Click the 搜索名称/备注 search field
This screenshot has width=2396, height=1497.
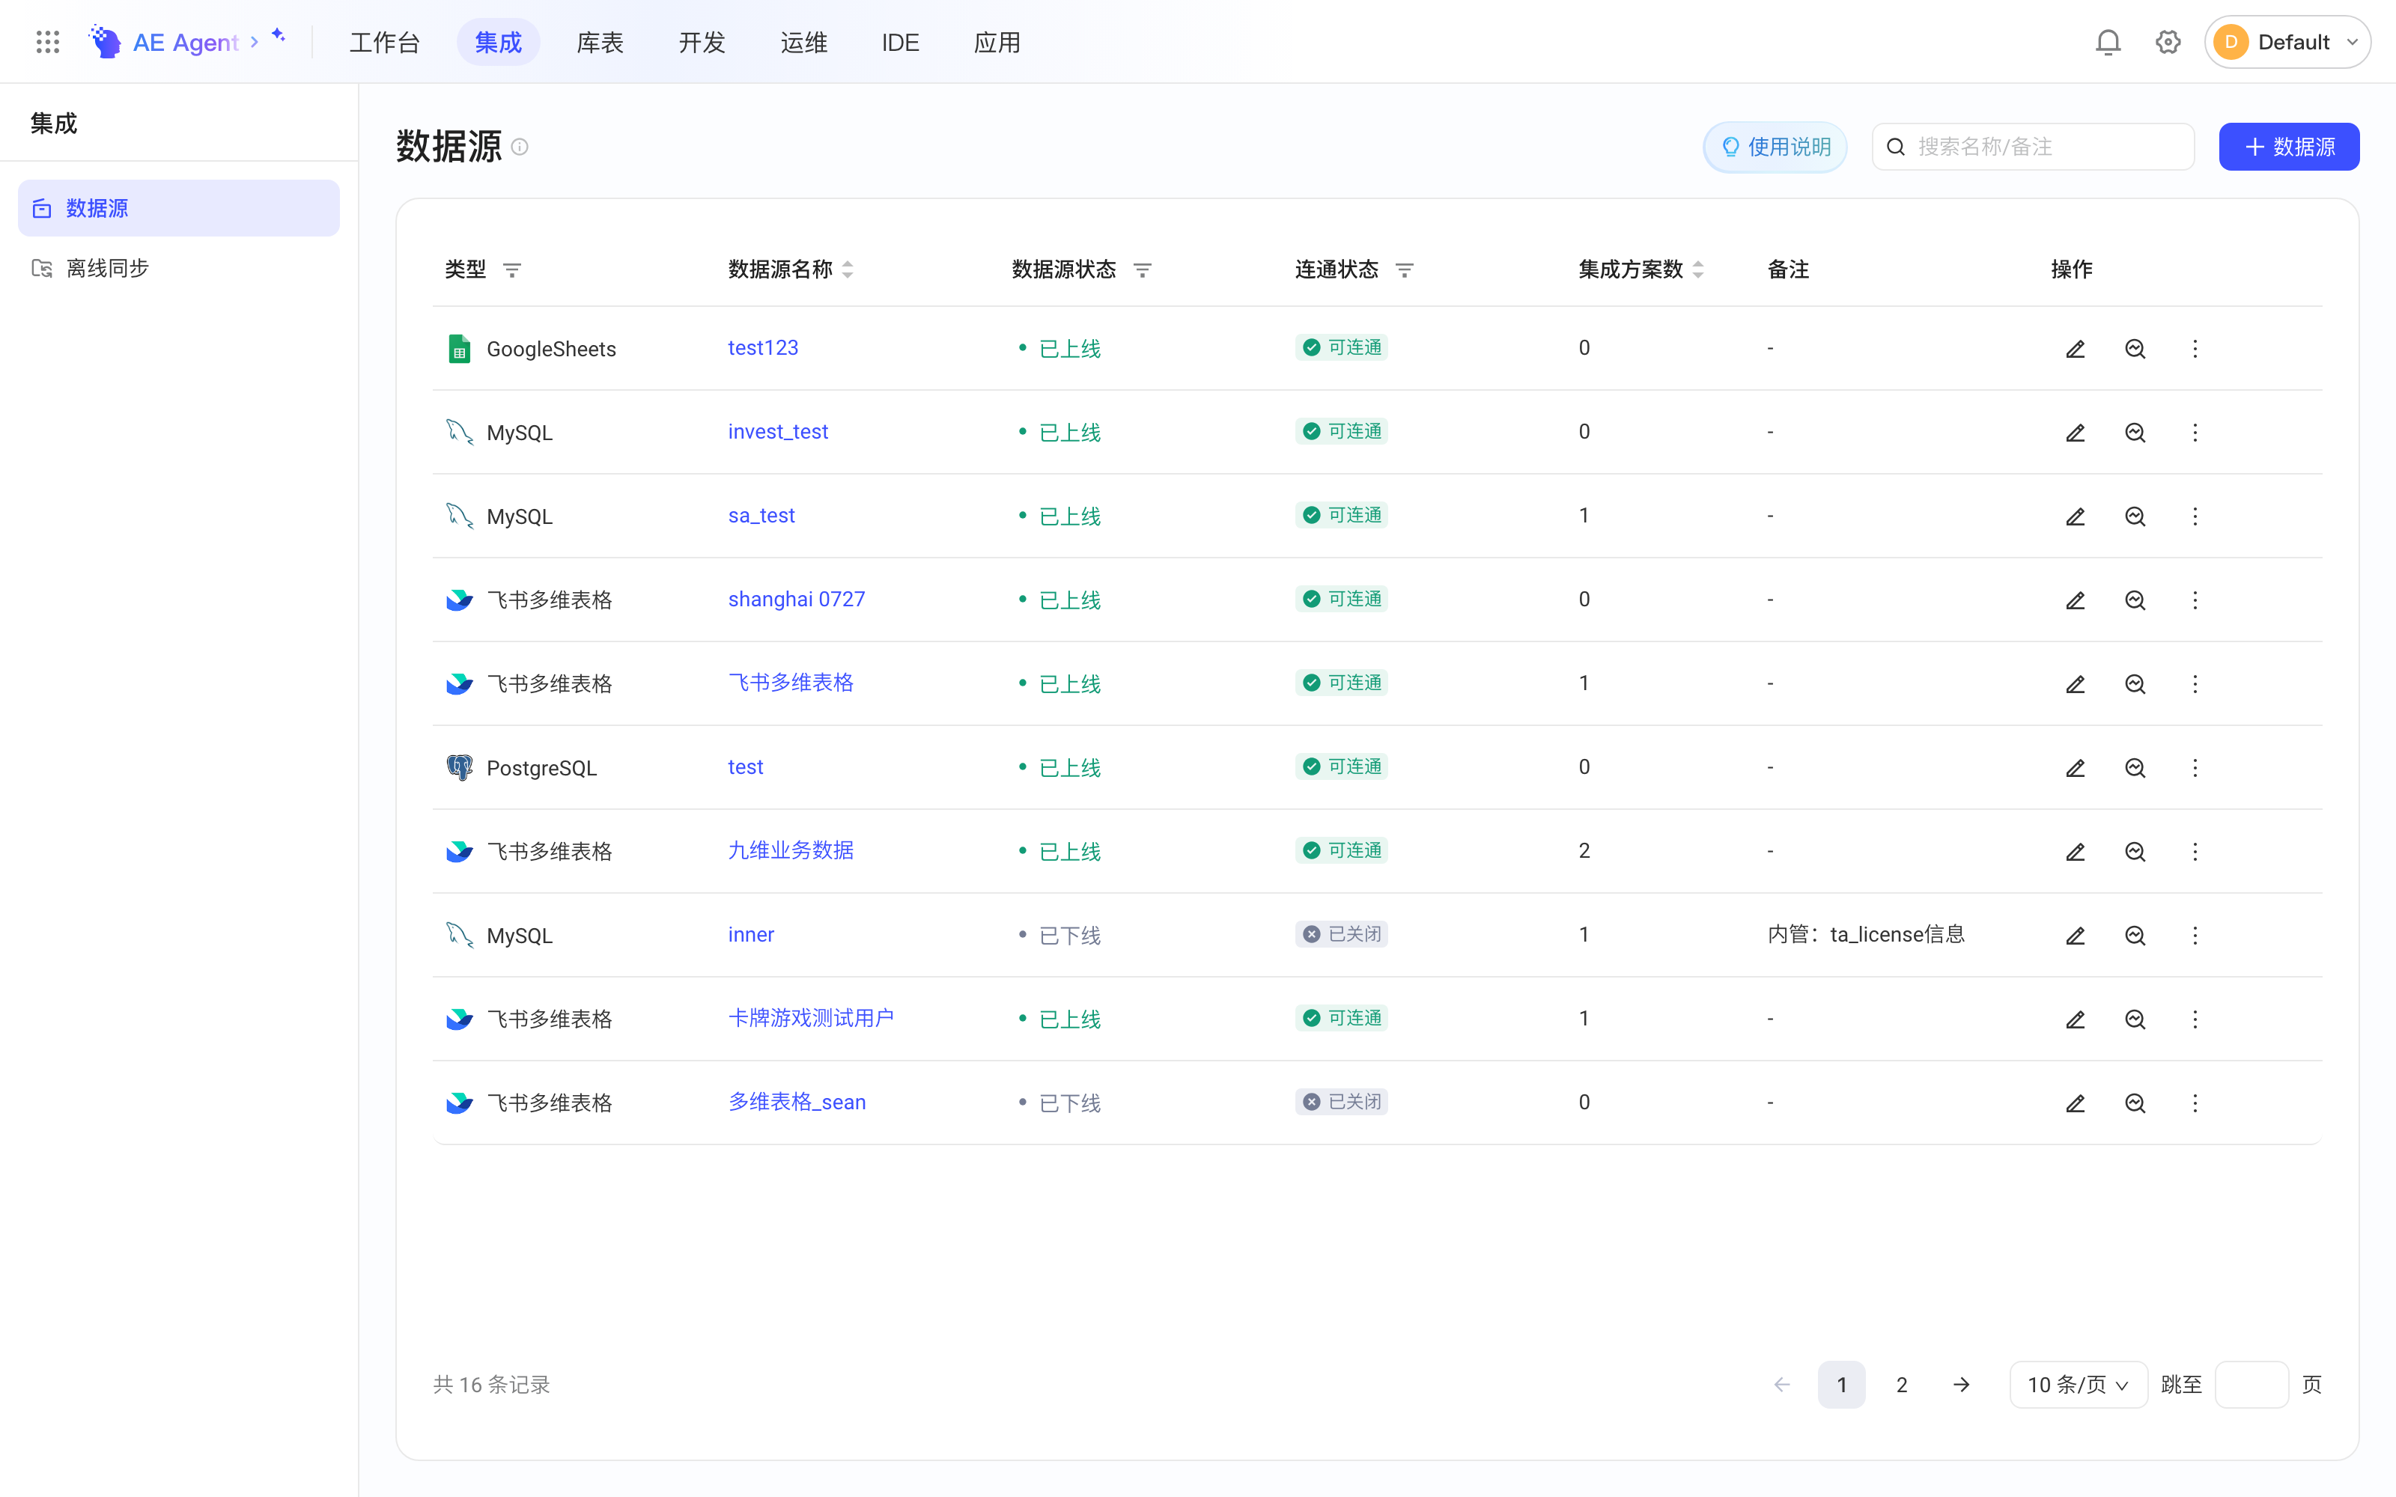click(2033, 147)
